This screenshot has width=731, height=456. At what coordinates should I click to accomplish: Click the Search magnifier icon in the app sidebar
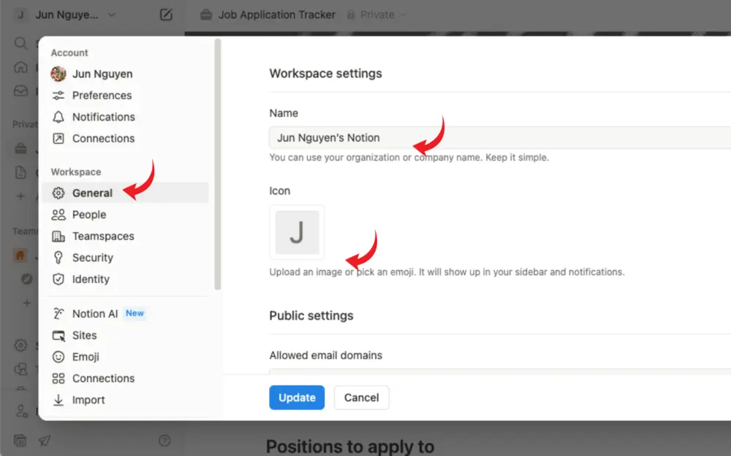point(20,43)
